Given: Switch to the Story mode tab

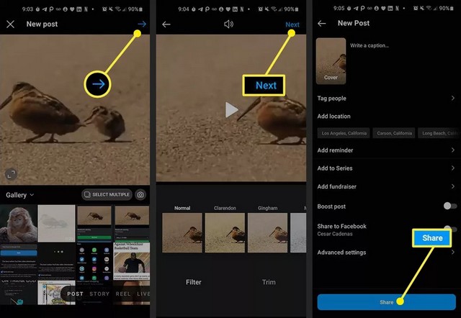Looking at the screenshot, I should 99,294.
